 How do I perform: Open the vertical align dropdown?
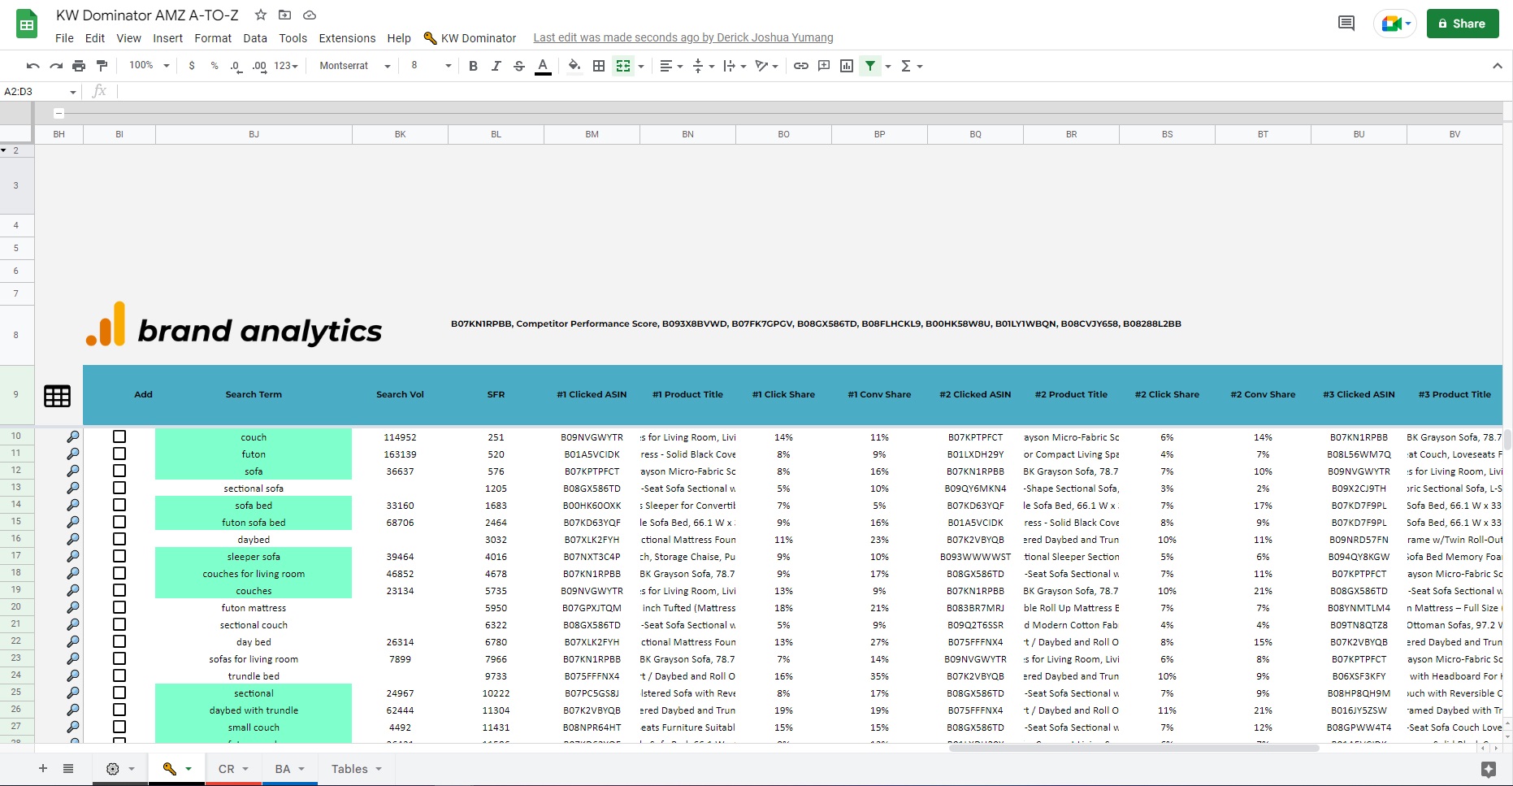(703, 66)
